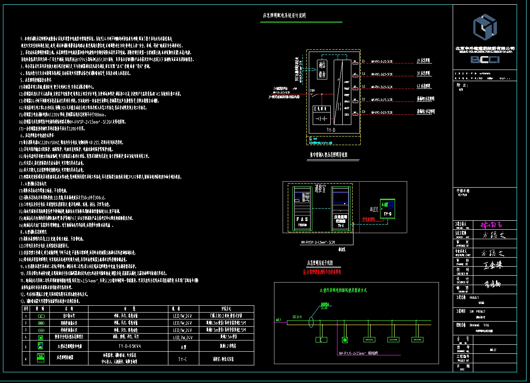Click the 楼梯间1 应急照明 circuit label
The image size is (530, 383).
pyautogui.click(x=426, y=99)
